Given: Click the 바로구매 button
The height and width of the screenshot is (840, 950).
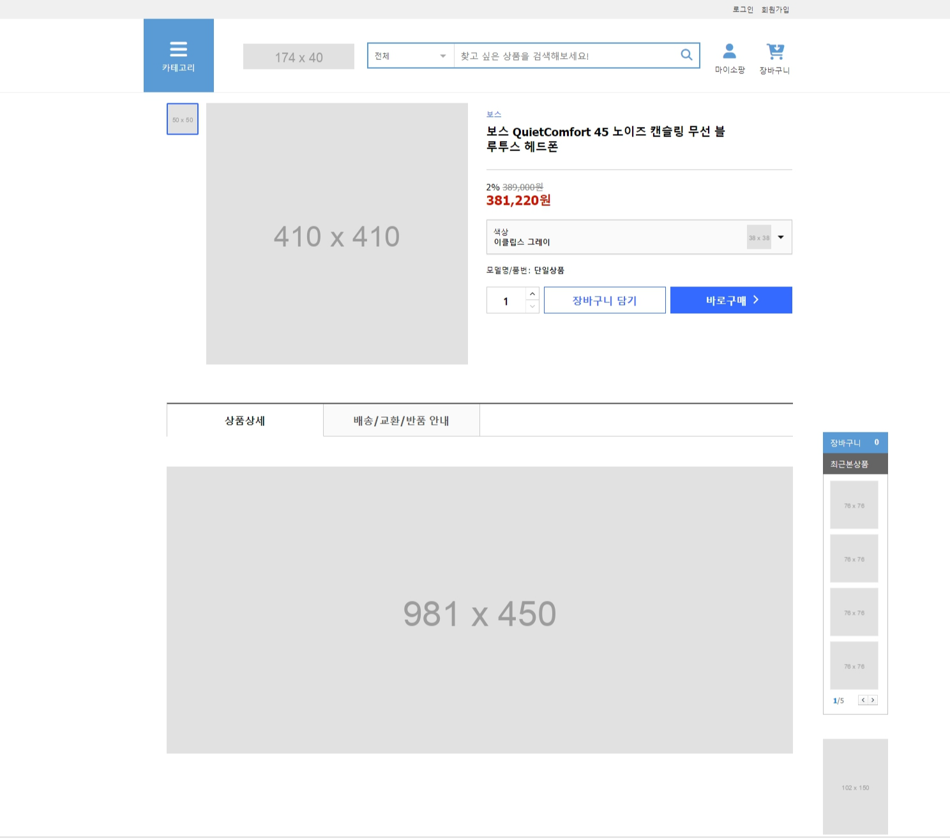Looking at the screenshot, I should pos(731,300).
